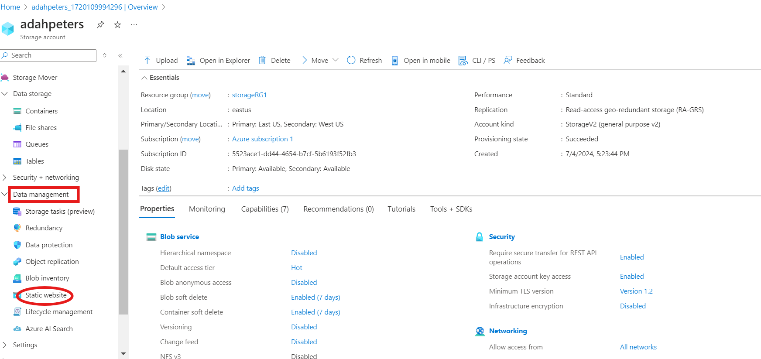This screenshot has width=761, height=359.
Task: Click the Networking section icon
Action: click(480, 332)
